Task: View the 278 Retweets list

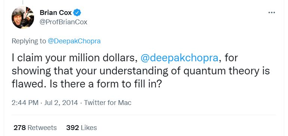Action: tap(35, 127)
